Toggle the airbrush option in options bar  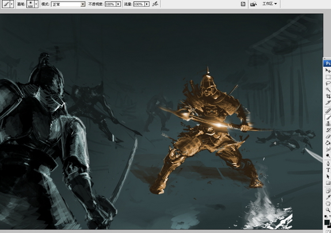coord(155,4)
